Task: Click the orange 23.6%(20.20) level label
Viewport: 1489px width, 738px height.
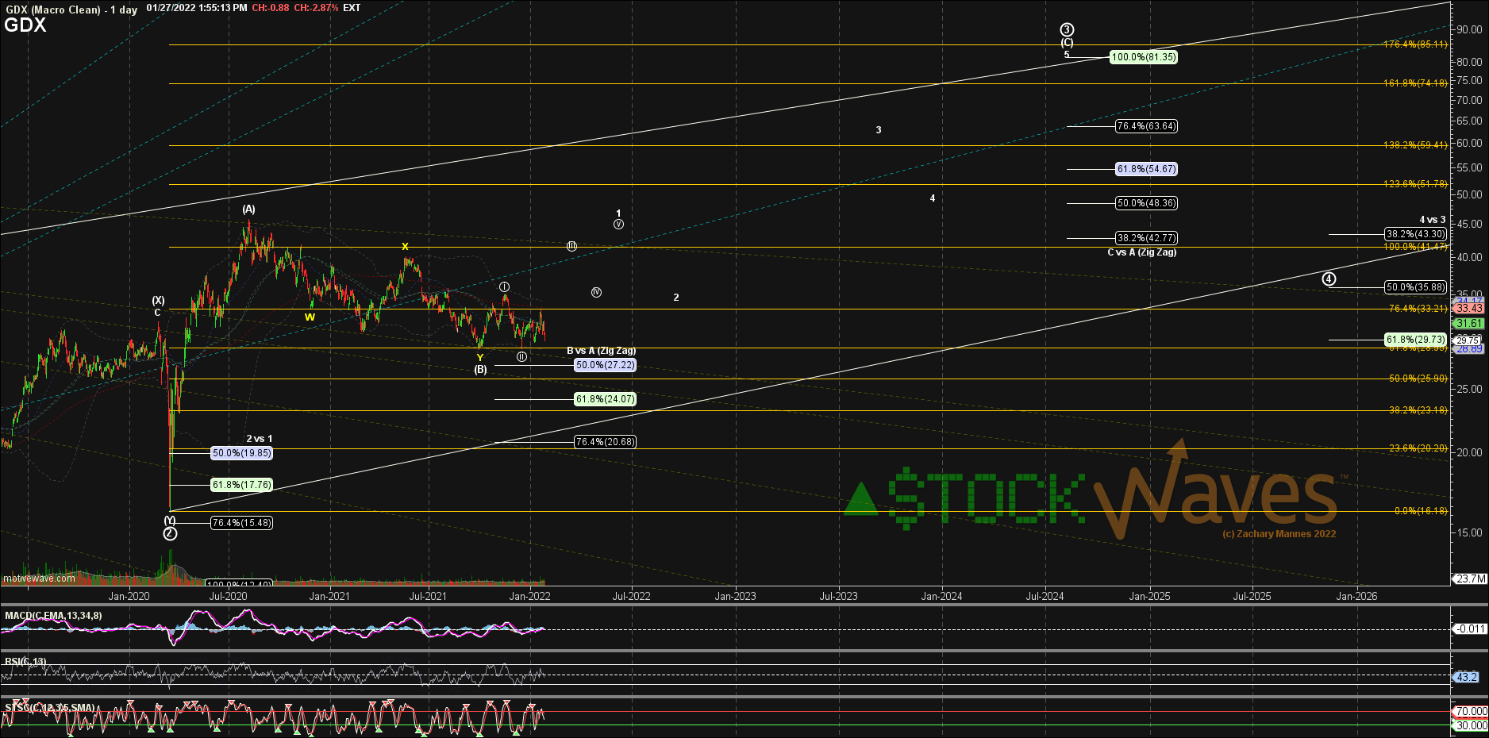Action: coord(1418,448)
